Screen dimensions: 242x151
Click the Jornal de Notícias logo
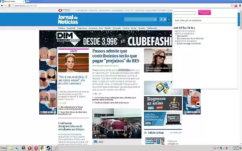tap(68, 19)
